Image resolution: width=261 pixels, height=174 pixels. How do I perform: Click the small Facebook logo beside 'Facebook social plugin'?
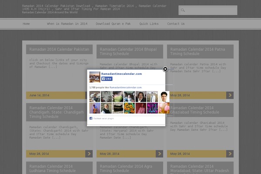pyautogui.click(x=91, y=118)
